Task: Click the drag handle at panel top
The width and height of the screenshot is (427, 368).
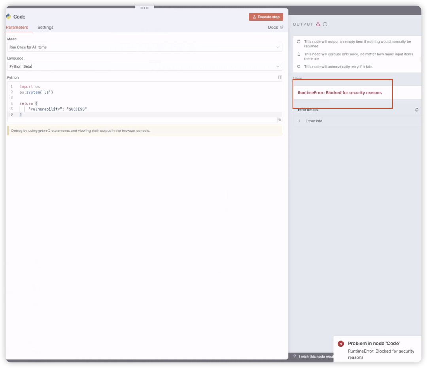Action: pyautogui.click(x=144, y=8)
